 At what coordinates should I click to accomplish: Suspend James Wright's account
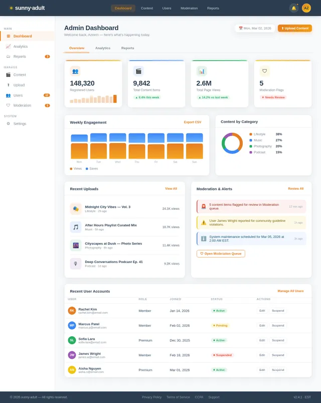pos(278,355)
